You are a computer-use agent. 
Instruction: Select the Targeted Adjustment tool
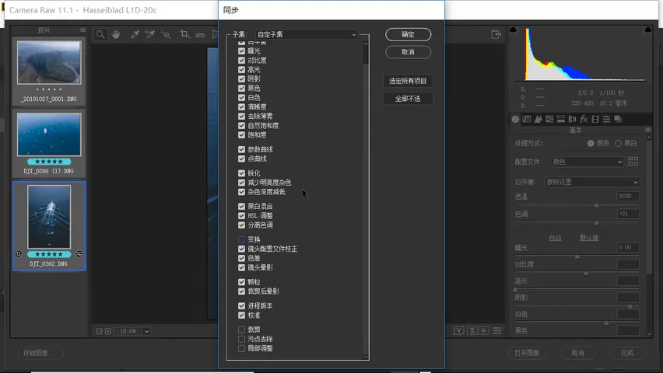(x=165, y=34)
